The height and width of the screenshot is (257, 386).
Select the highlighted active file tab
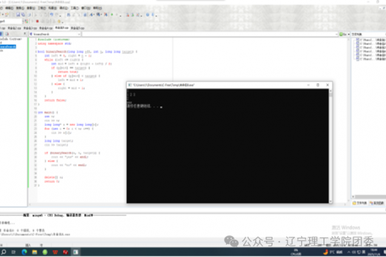(x=61, y=28)
